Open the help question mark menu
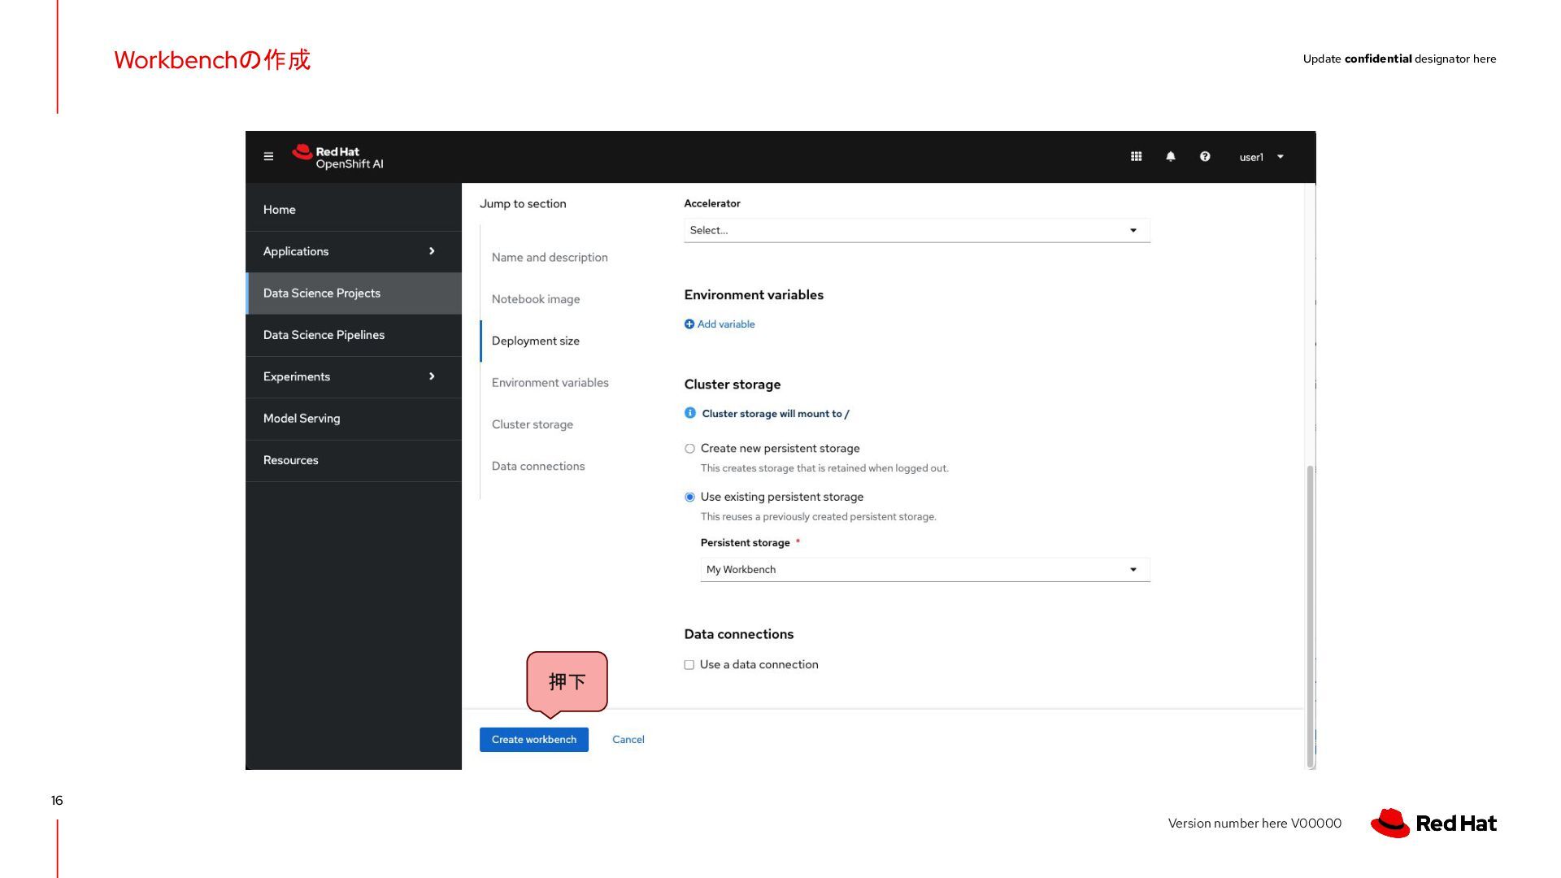1561x878 pixels. 1205,157
